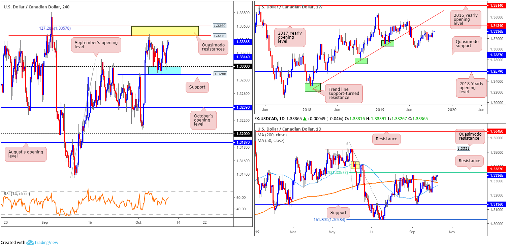
Task: Click the 'Nov' date label on daily chart
Action: point(452,232)
